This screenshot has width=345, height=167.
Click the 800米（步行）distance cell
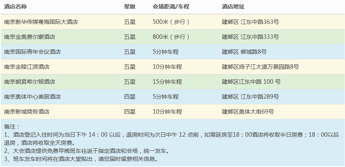click(171, 37)
